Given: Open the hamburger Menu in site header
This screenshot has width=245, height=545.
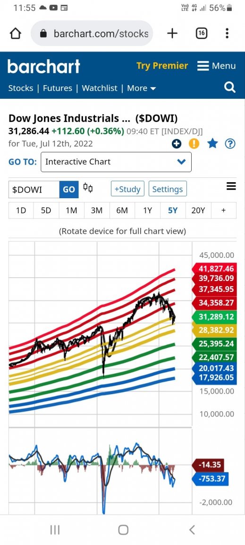Looking at the screenshot, I should coord(217,66).
